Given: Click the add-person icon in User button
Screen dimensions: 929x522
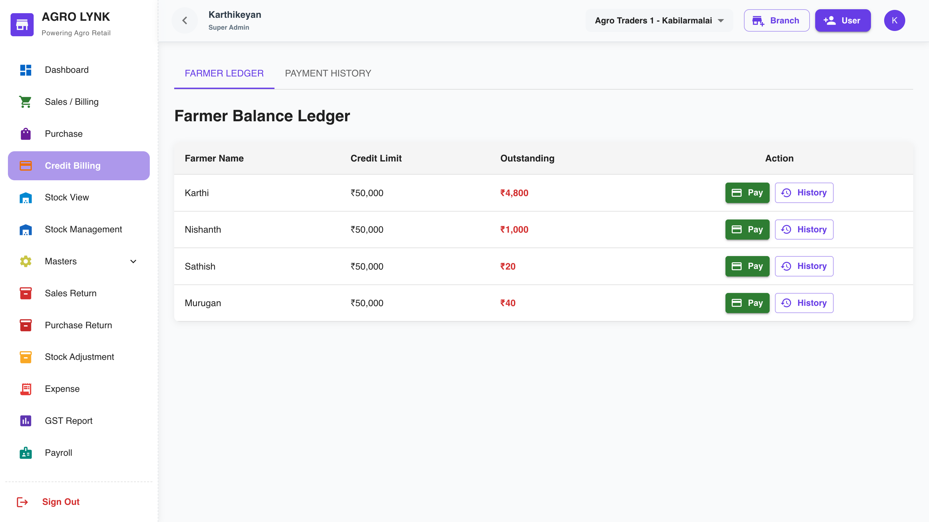Looking at the screenshot, I should tap(829, 20).
